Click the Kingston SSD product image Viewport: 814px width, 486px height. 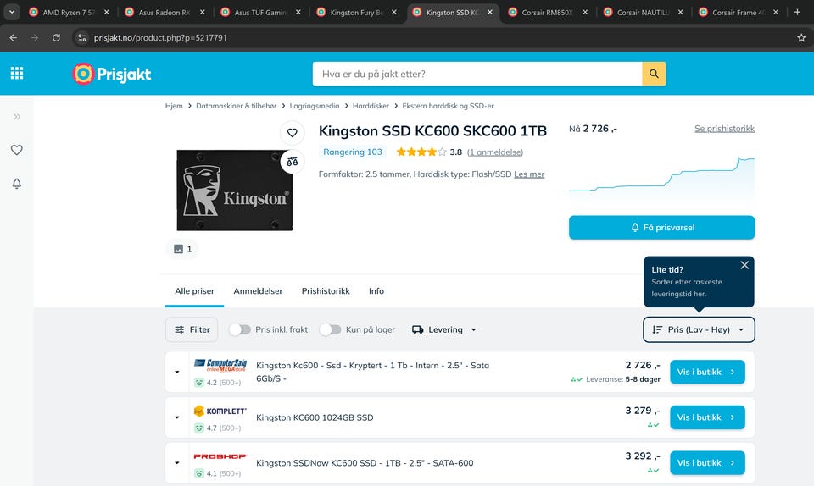[x=234, y=191]
